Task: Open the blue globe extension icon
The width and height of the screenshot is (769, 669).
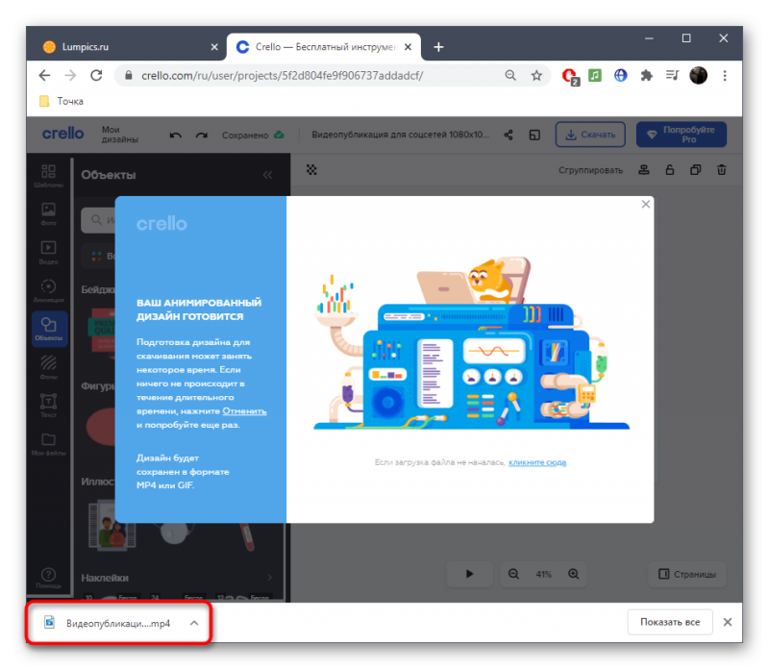Action: click(620, 75)
